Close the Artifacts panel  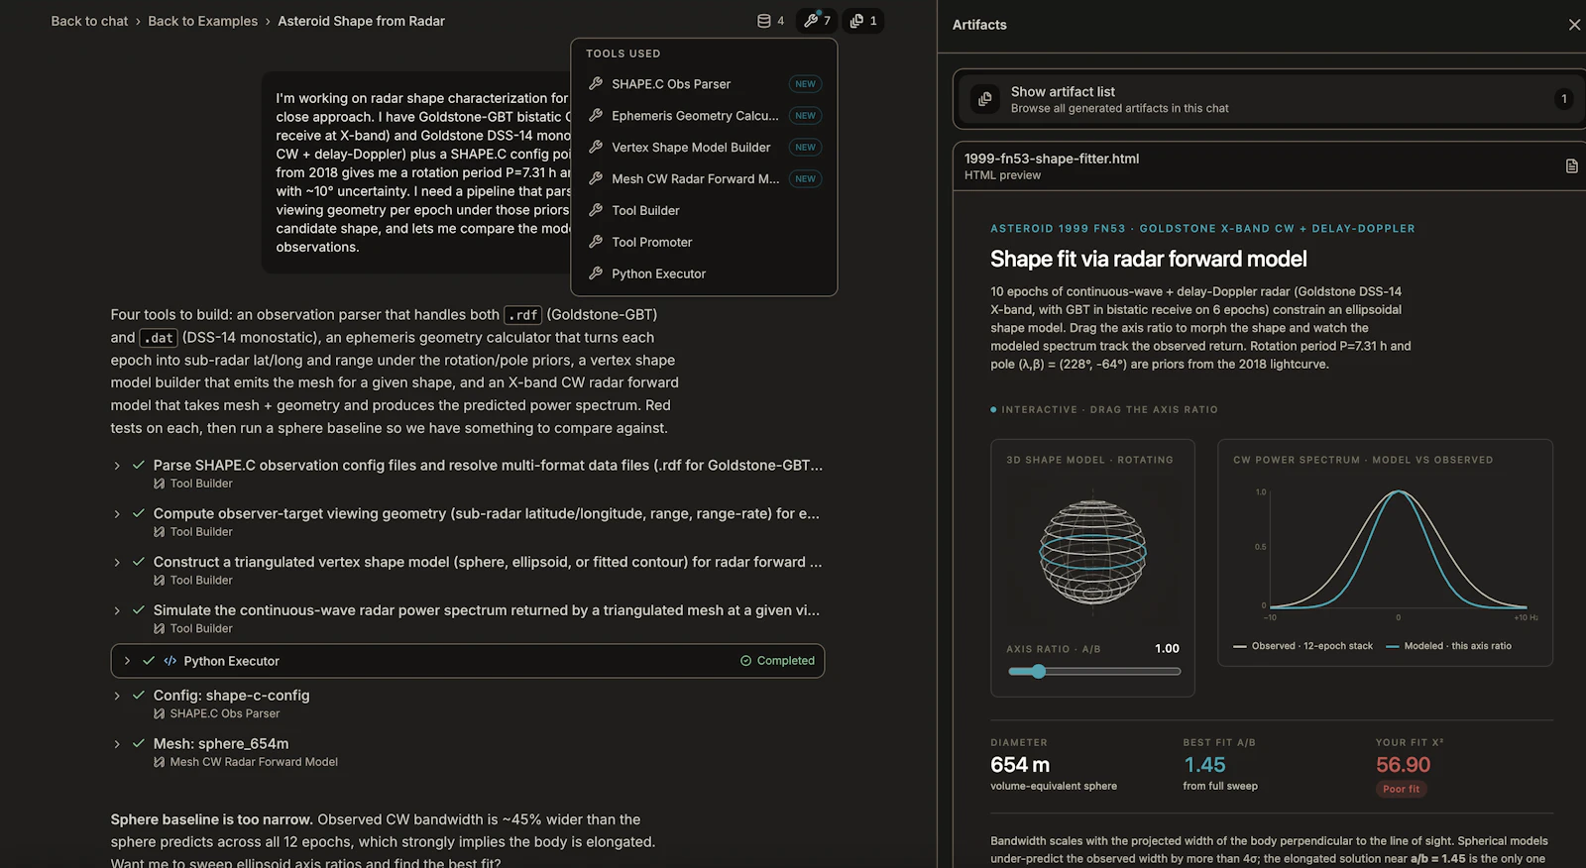tap(1574, 25)
